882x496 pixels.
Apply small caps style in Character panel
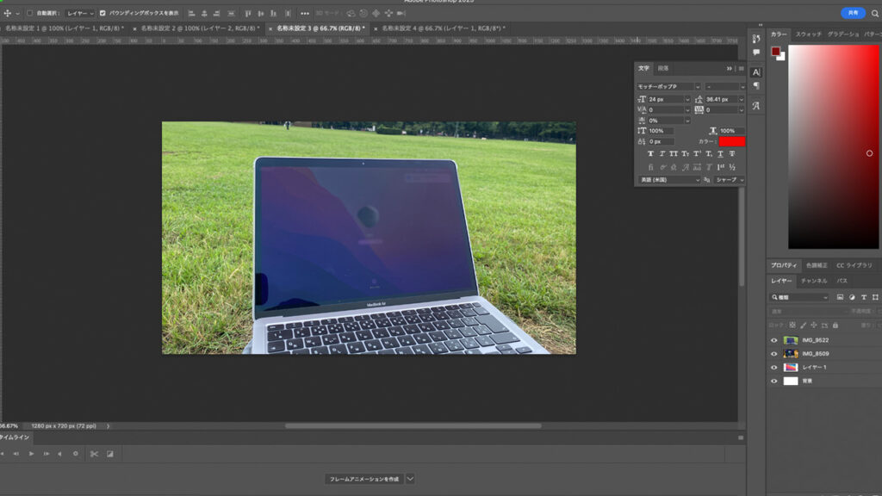click(685, 153)
